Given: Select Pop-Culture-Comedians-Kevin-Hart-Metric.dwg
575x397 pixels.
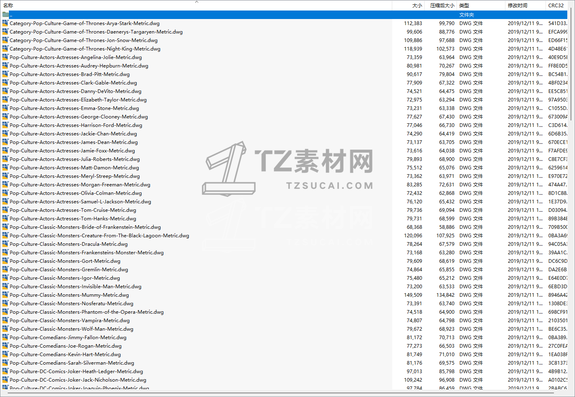Looking at the screenshot, I should (65, 355).
